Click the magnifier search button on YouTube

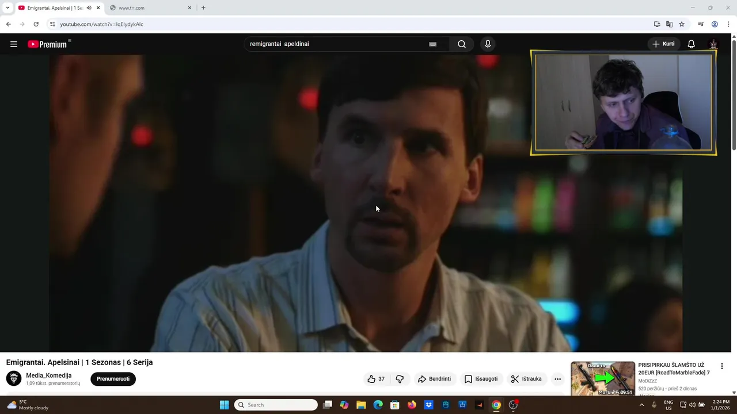462,44
